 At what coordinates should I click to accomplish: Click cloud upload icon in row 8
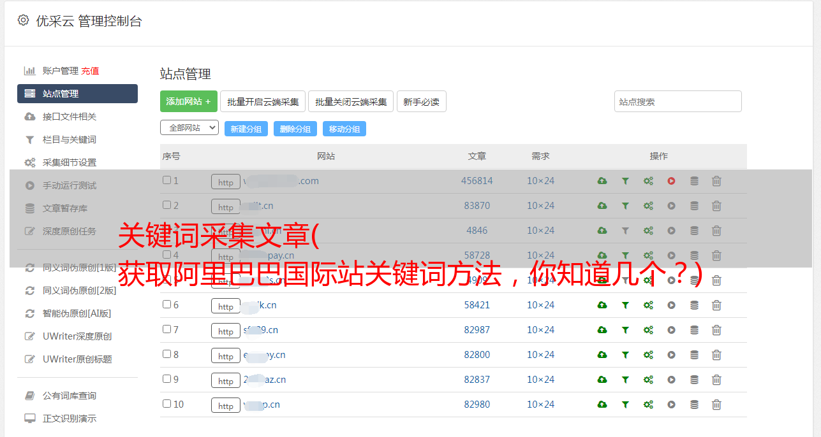coord(602,355)
